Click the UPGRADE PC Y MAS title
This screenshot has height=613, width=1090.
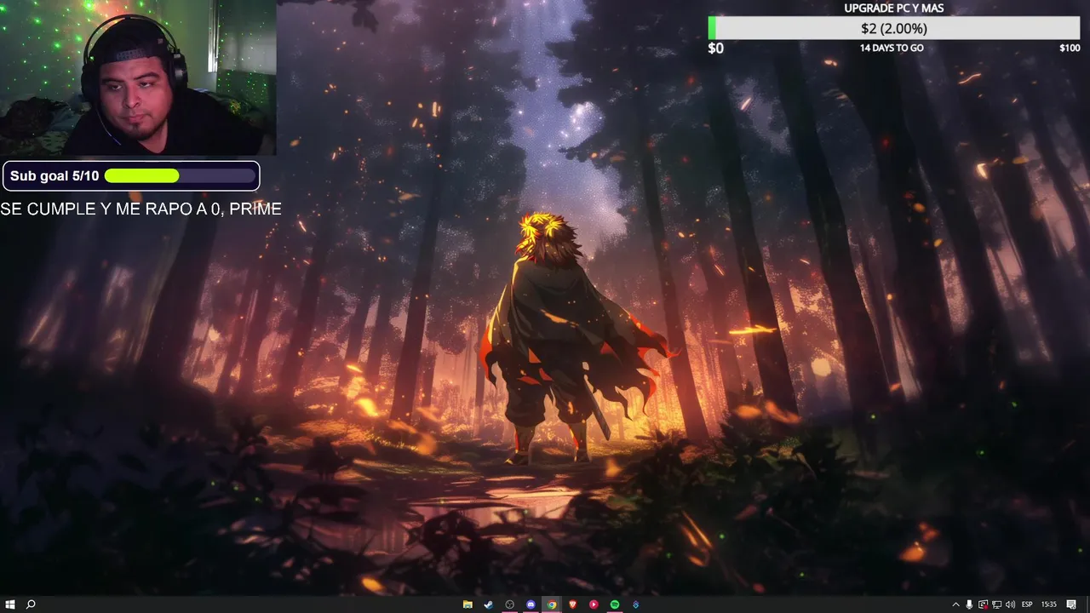[894, 8]
